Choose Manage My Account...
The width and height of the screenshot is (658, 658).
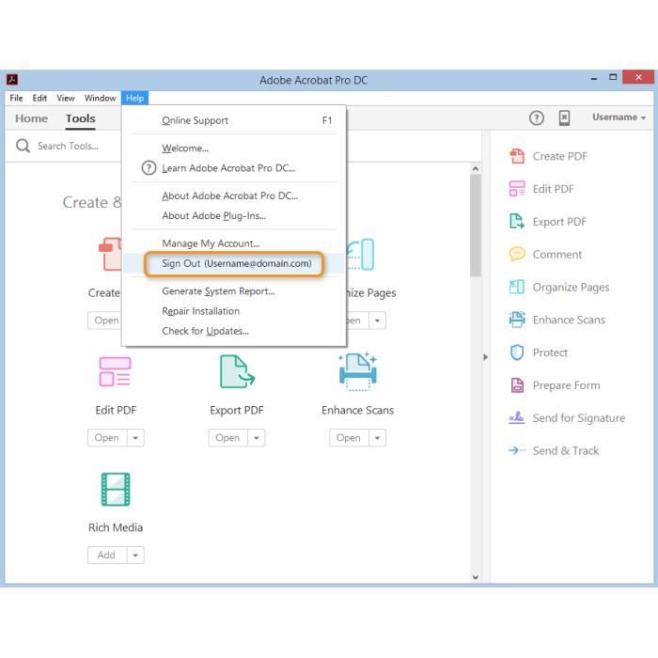tap(234, 243)
